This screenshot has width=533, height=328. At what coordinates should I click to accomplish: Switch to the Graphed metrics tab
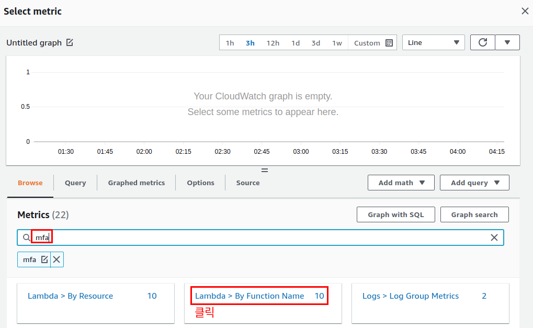(x=137, y=183)
